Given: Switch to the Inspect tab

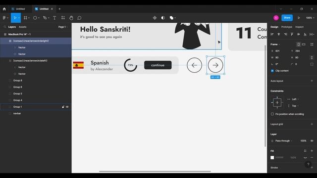Looking at the screenshot, I should click(299, 27).
